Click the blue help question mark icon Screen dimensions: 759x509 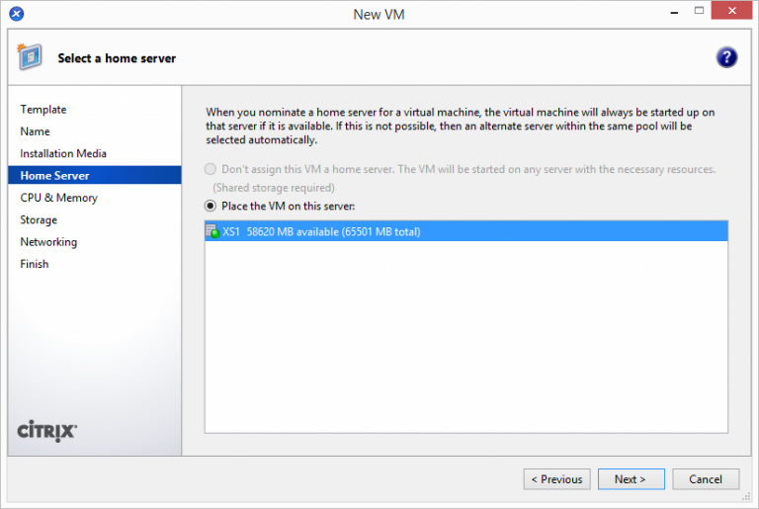pyautogui.click(x=726, y=57)
